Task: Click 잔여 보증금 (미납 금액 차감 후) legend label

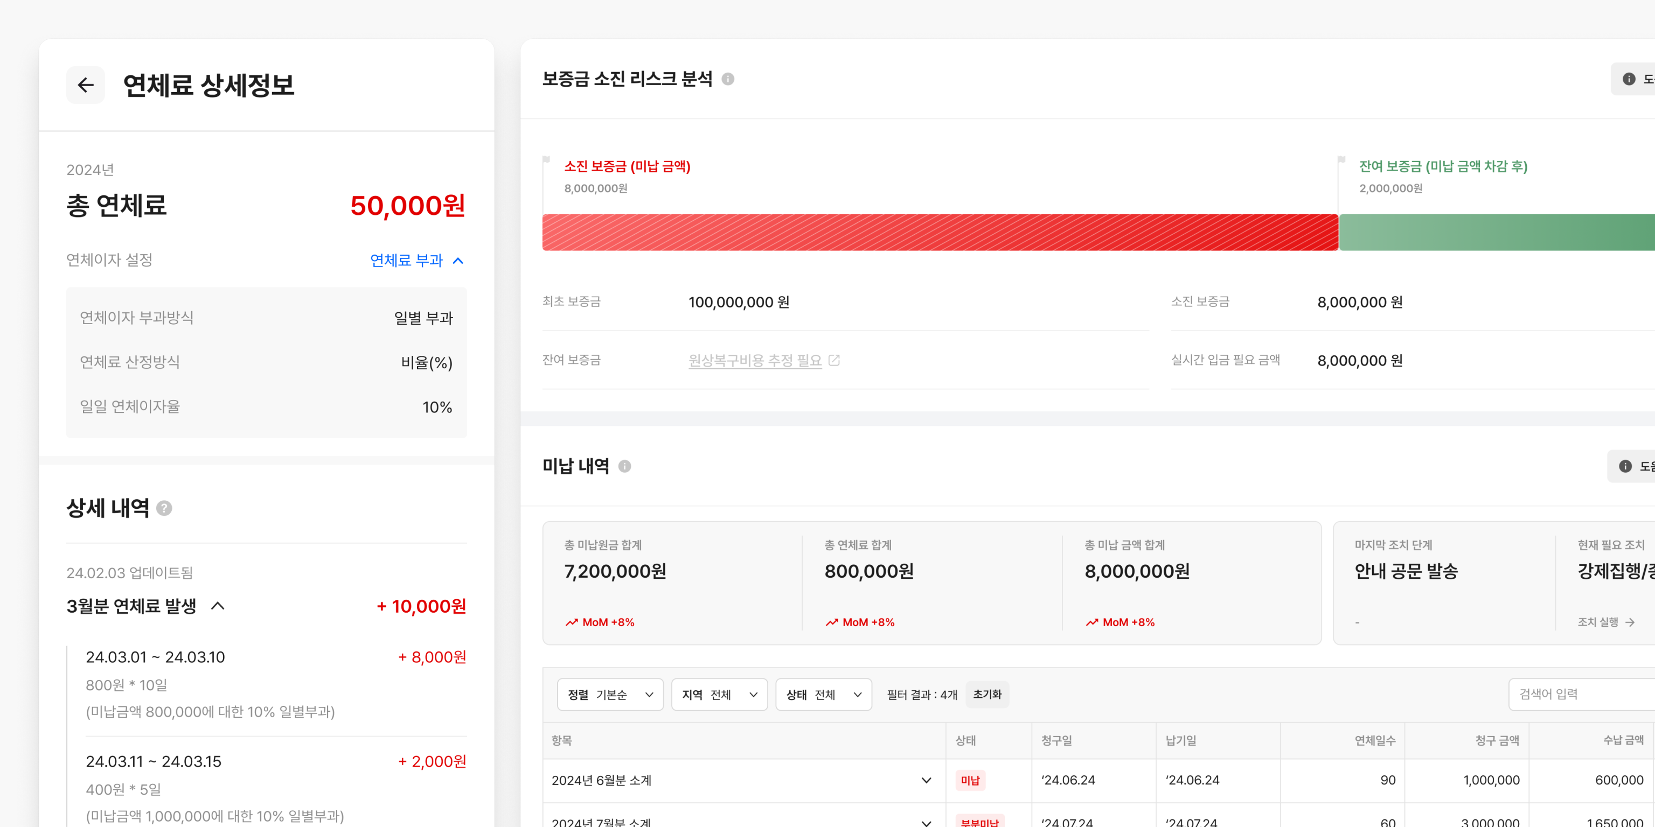Action: (x=1443, y=166)
